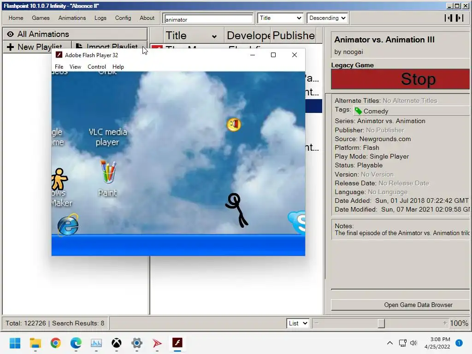This screenshot has width=472, height=354.
Task: Open the resource monitor taskbar icon
Action: tap(96, 343)
